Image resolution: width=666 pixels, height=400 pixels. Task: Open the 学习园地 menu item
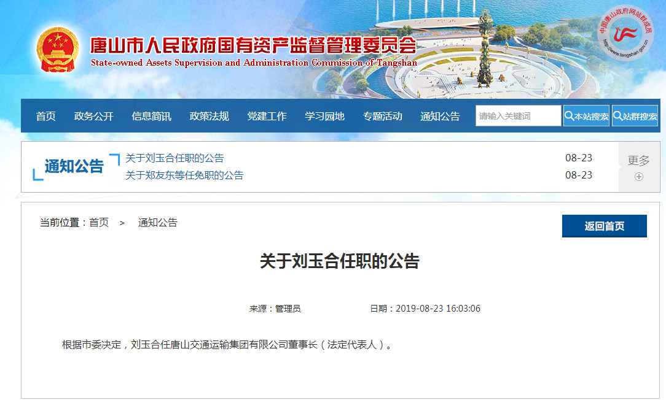pos(324,116)
